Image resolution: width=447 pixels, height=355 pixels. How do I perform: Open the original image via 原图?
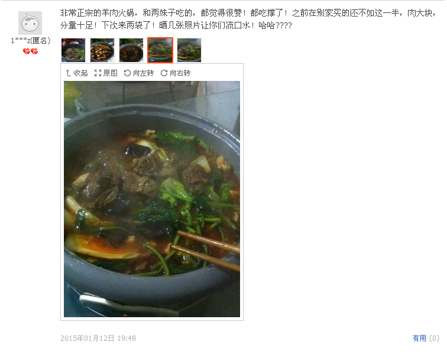(106, 73)
